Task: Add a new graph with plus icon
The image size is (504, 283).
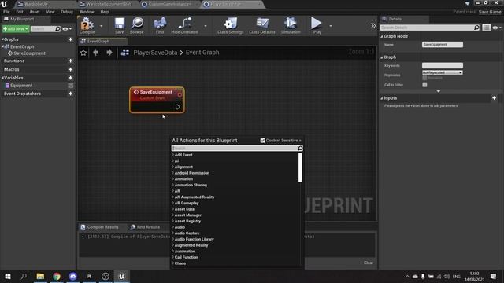Action: 70,39
